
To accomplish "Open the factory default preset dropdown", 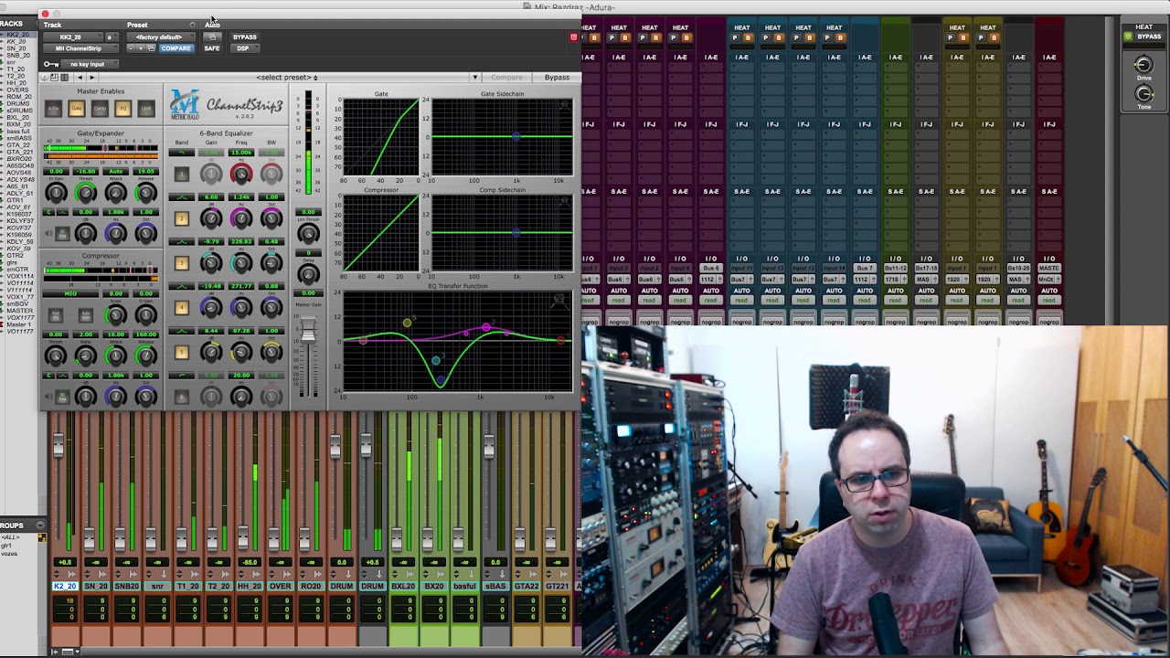I will pyautogui.click(x=161, y=37).
